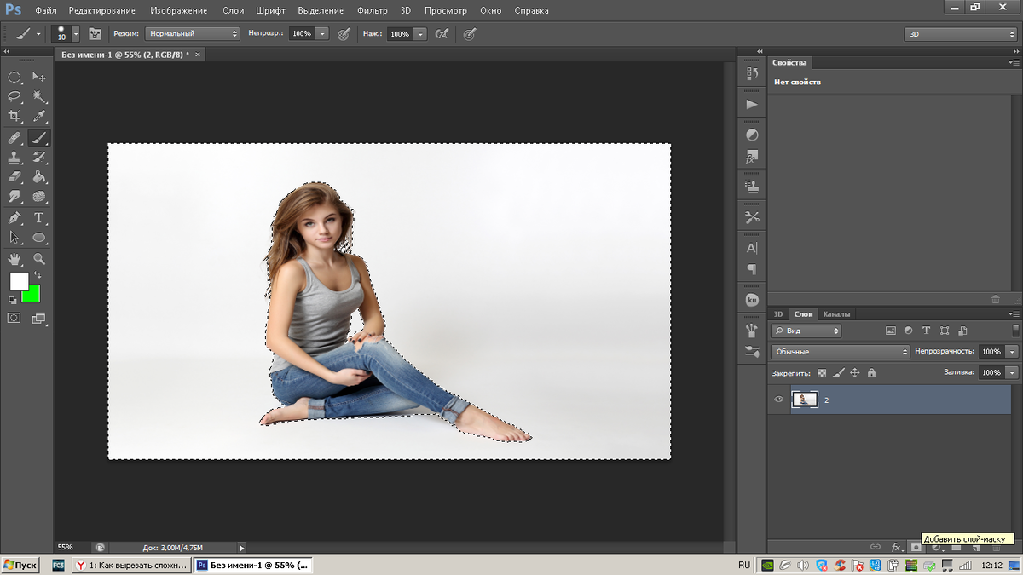1023x575 pixels.
Task: Select the Magic Wand tool
Action: (39, 96)
